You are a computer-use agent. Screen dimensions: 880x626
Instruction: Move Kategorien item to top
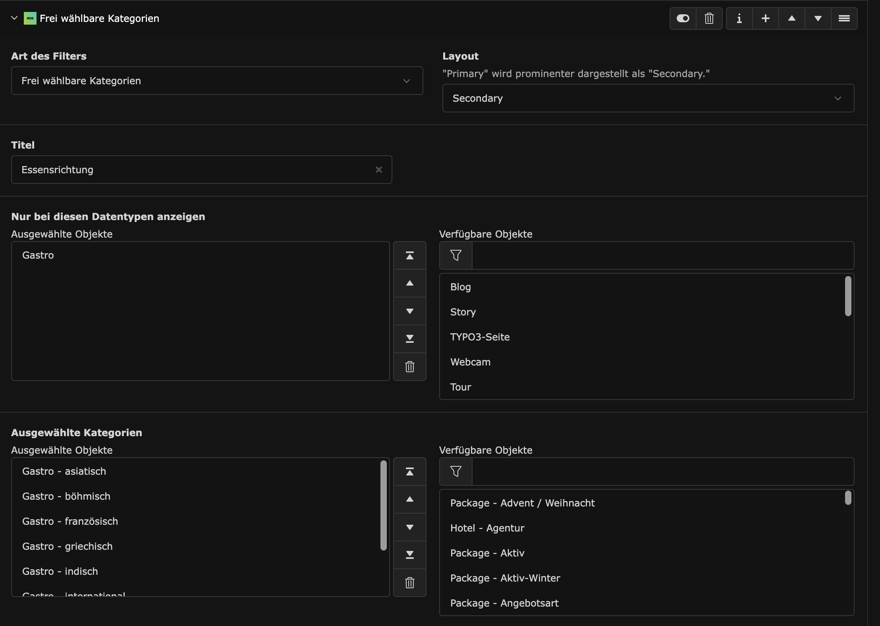(x=410, y=471)
